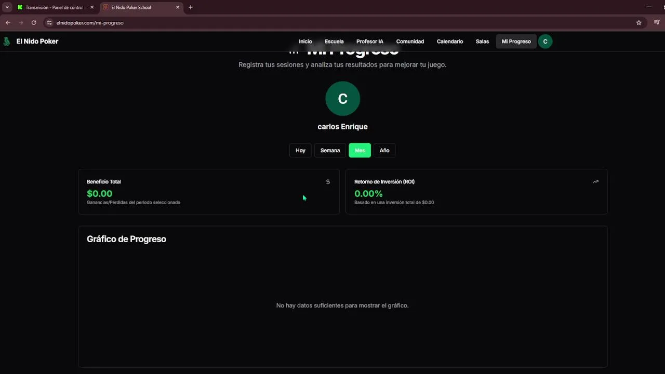Open Salas from the navigation
Image resolution: width=665 pixels, height=374 pixels.
[482, 42]
